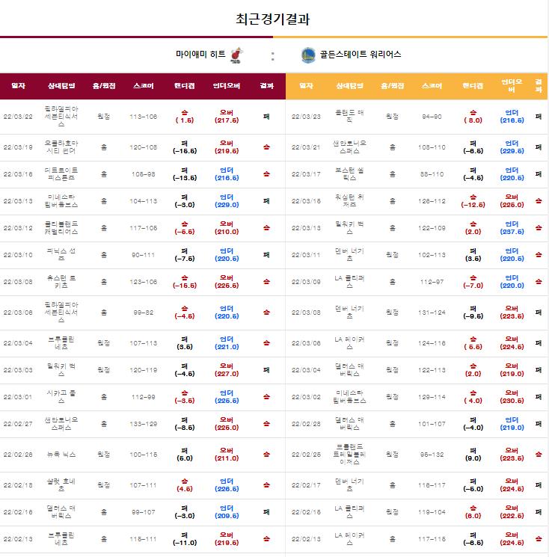
Task: Select the 99-82 score in the Heat table
Action: point(143,313)
